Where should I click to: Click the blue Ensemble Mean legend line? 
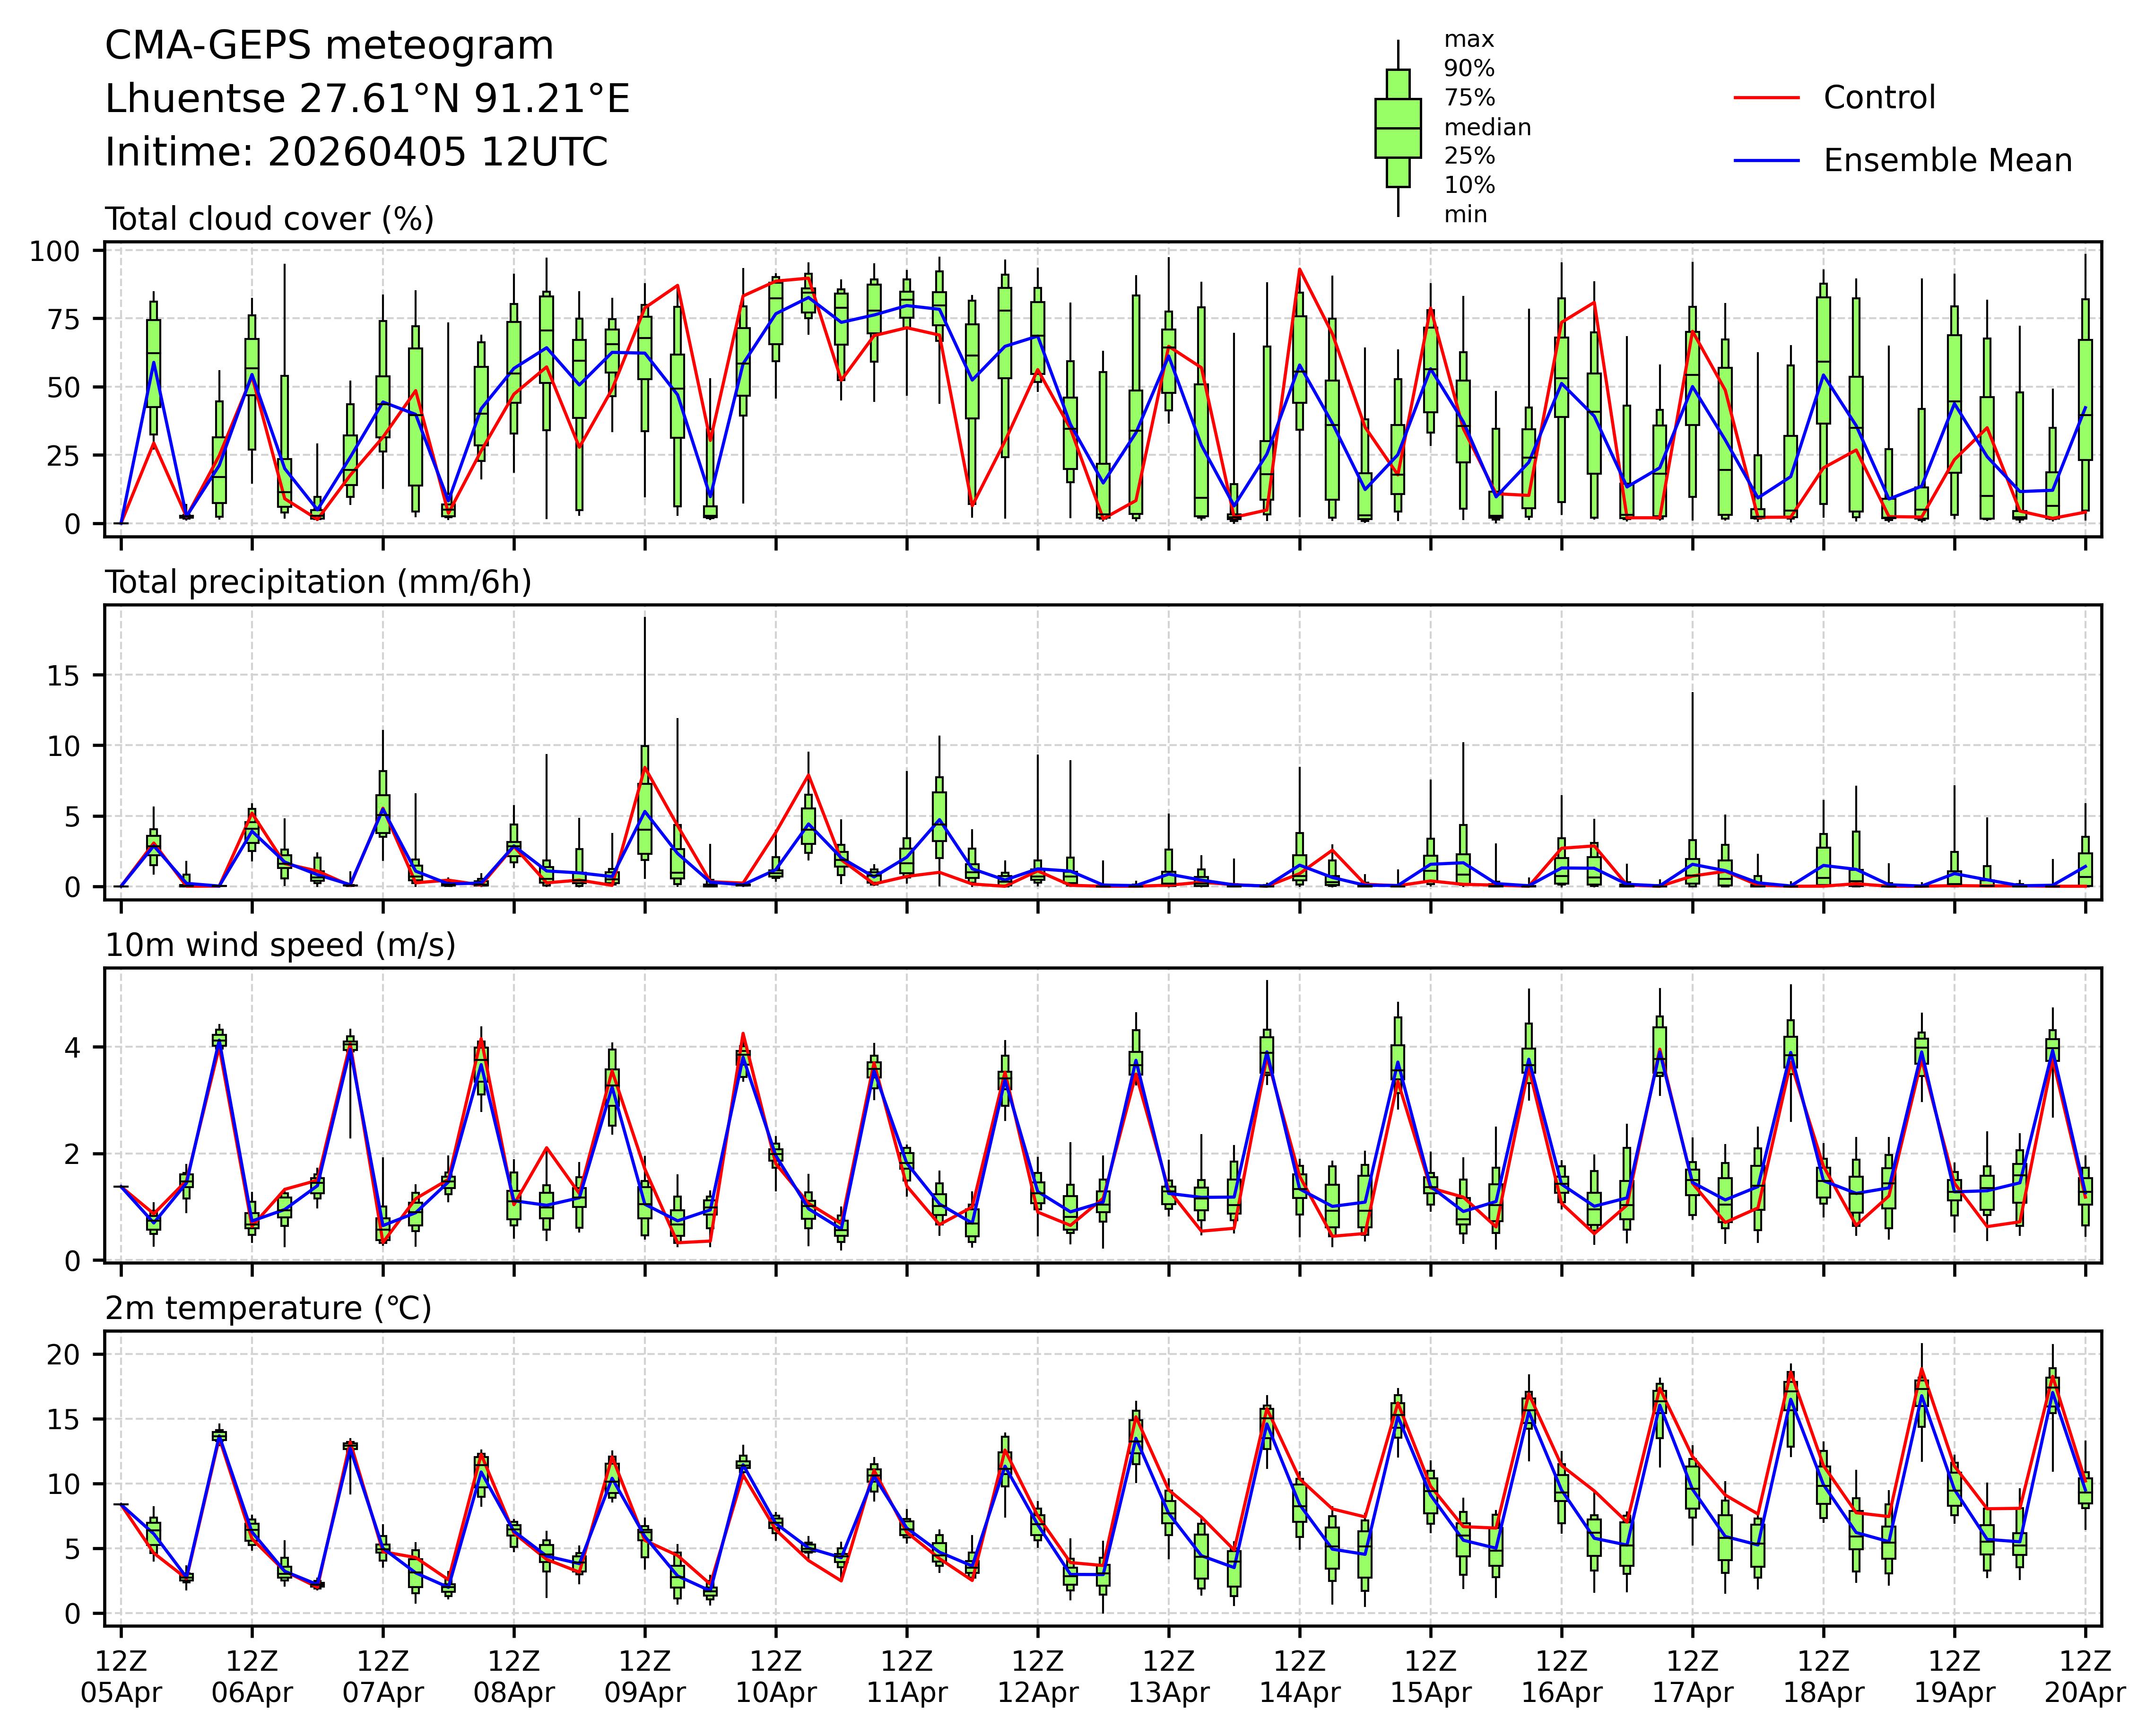click(1766, 161)
